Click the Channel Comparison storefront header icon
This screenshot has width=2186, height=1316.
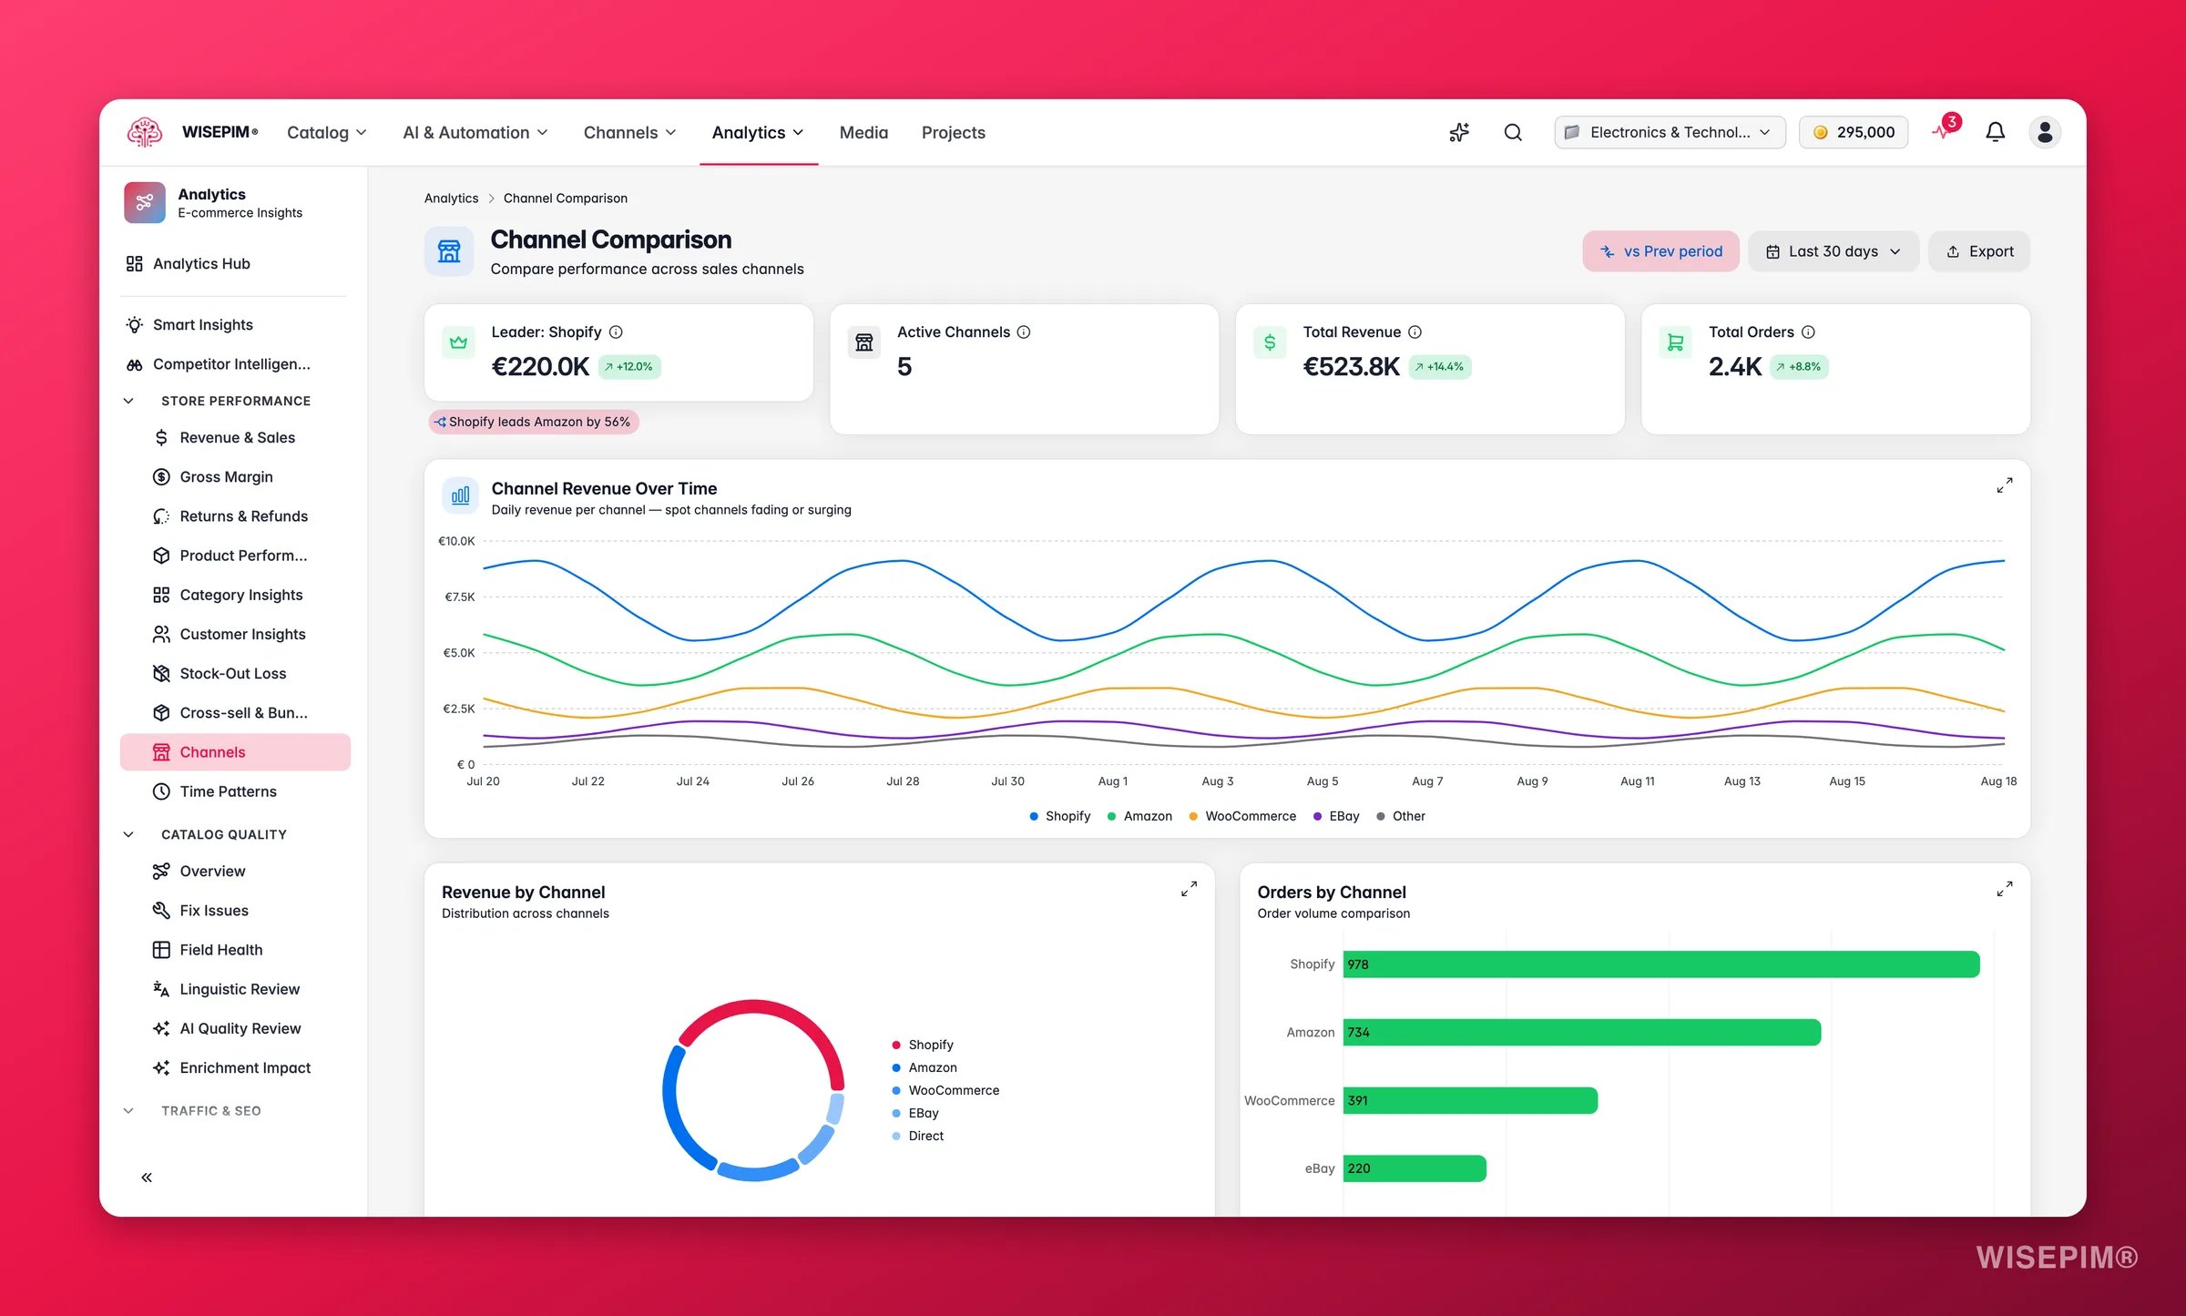(449, 251)
